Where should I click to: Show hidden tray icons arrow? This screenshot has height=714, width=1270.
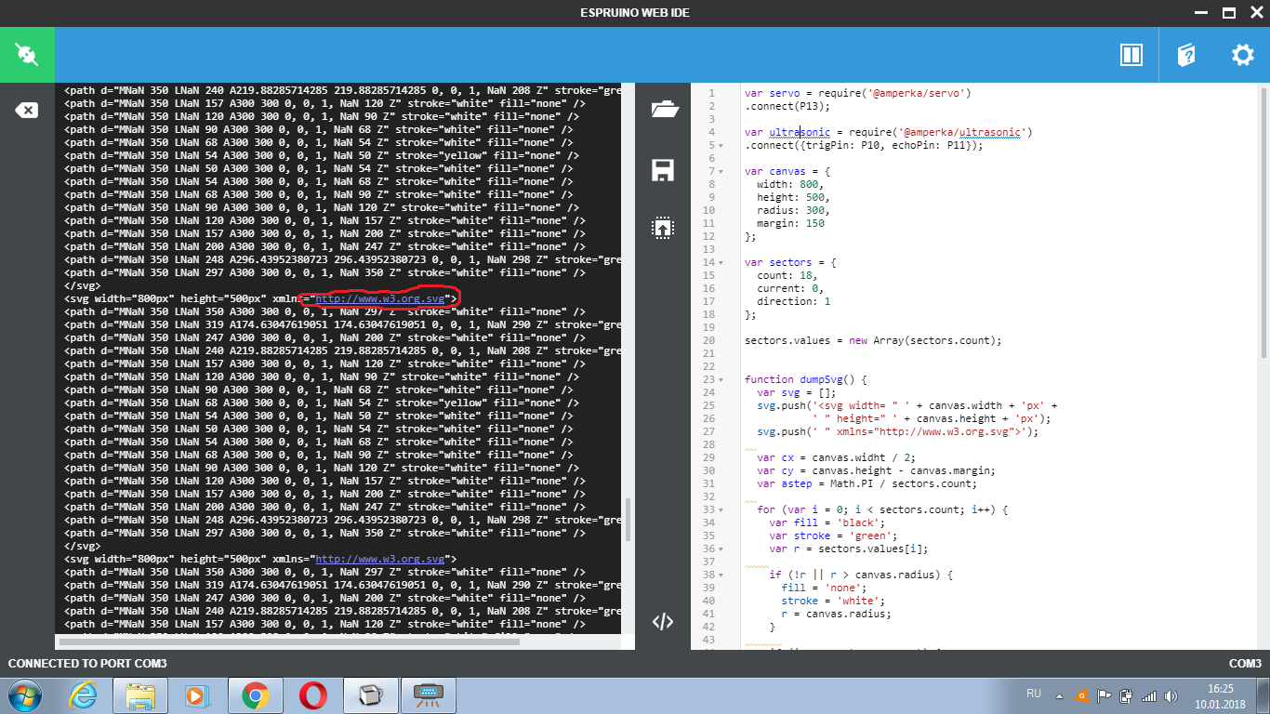(1060, 695)
